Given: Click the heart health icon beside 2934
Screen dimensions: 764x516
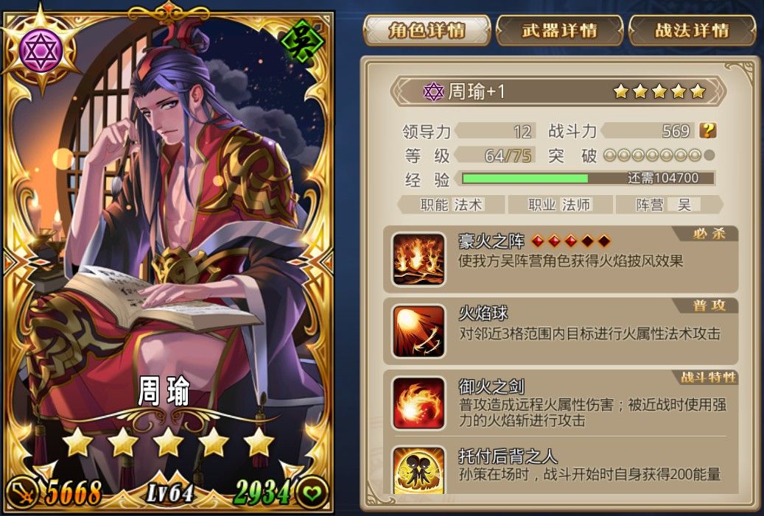Looking at the screenshot, I should 312,492.
